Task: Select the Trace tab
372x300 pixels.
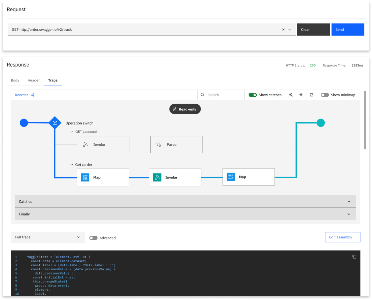Action: click(53, 80)
